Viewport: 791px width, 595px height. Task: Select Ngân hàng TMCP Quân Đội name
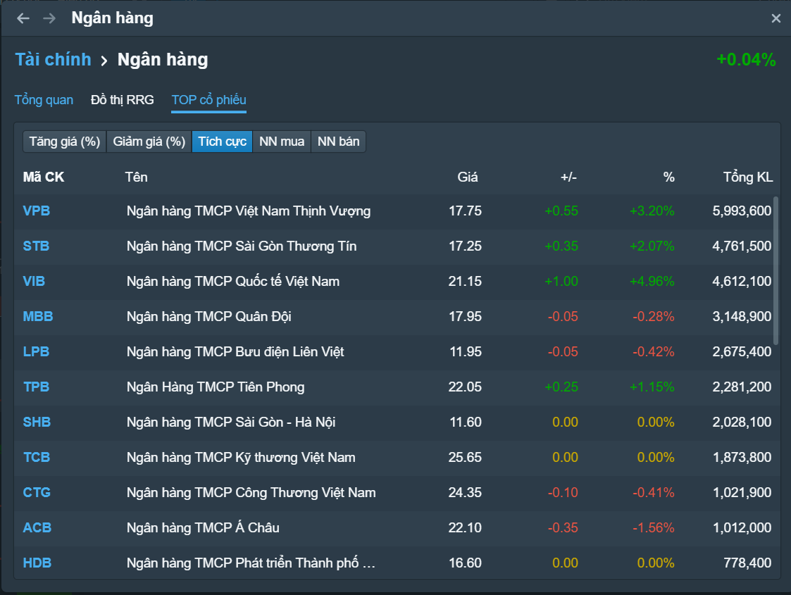[x=209, y=317]
